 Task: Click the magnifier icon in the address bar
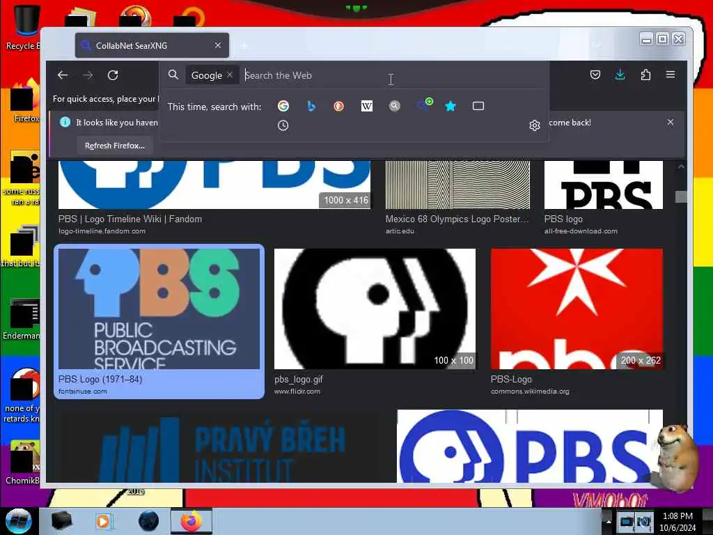pyautogui.click(x=173, y=75)
